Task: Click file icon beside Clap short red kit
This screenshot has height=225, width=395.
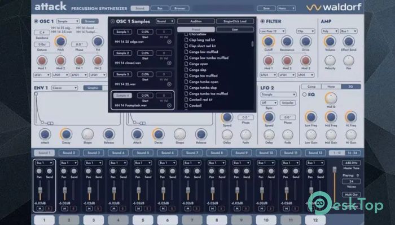Action: click(x=186, y=46)
